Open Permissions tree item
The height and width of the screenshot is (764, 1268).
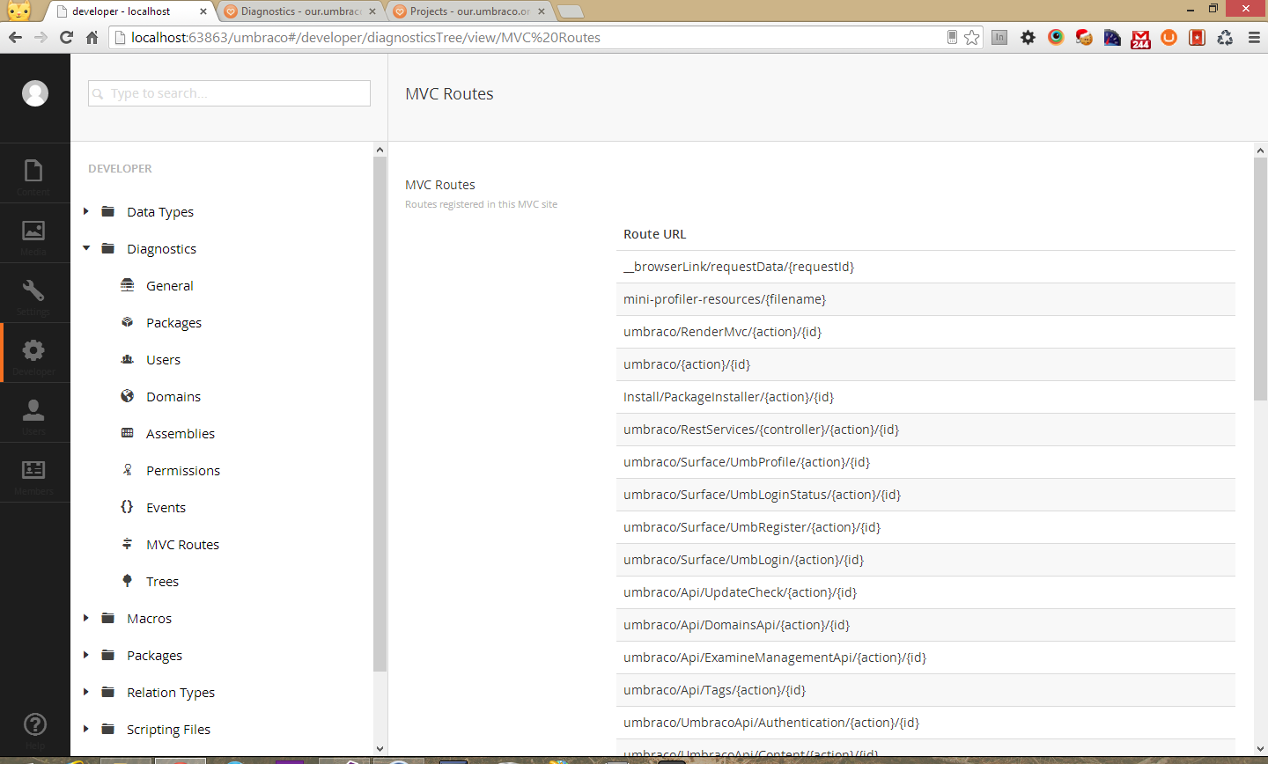pyautogui.click(x=183, y=471)
